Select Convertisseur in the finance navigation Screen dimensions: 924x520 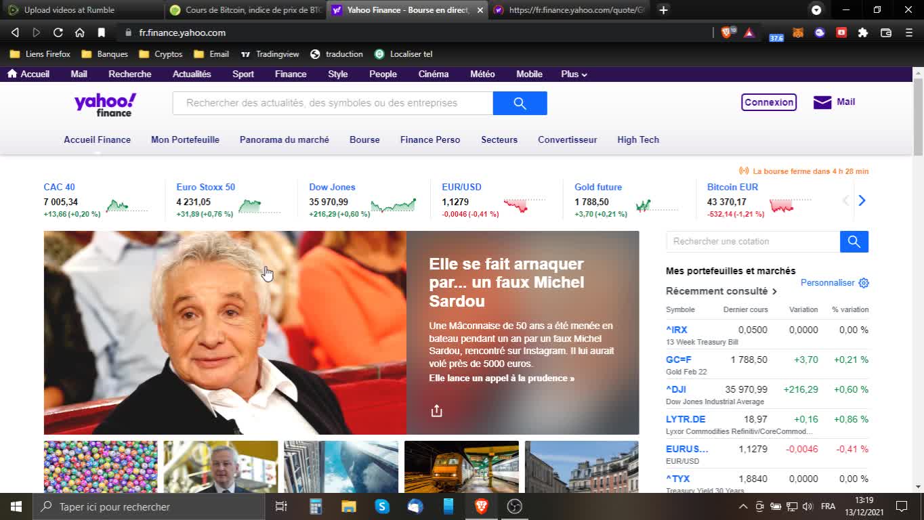[x=568, y=139]
